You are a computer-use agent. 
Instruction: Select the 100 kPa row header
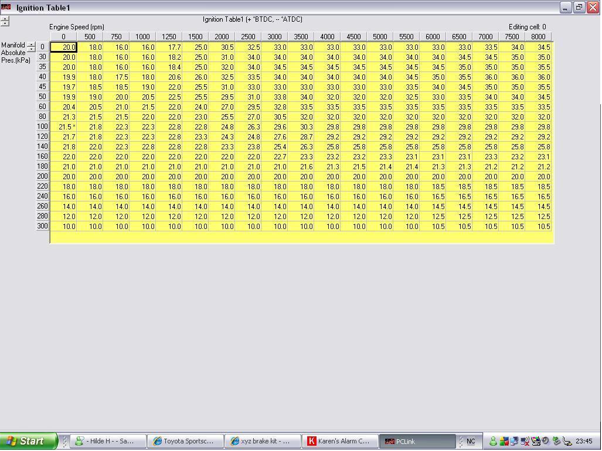point(43,127)
